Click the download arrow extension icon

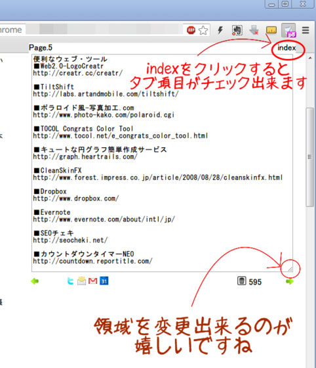coord(254,30)
